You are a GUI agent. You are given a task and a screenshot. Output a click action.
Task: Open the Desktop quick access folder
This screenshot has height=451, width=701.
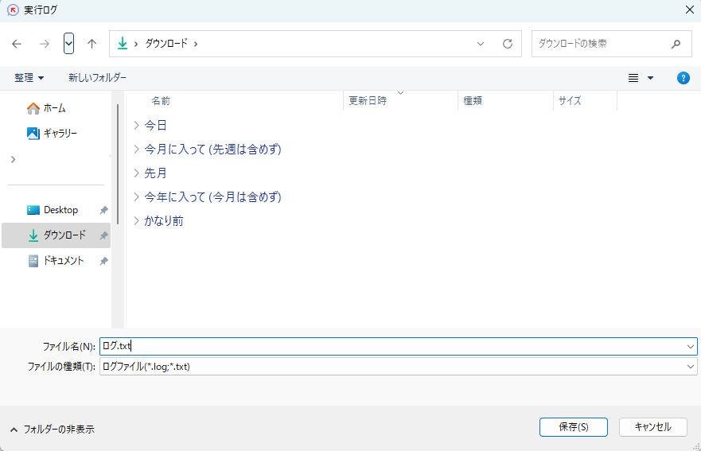coord(60,210)
